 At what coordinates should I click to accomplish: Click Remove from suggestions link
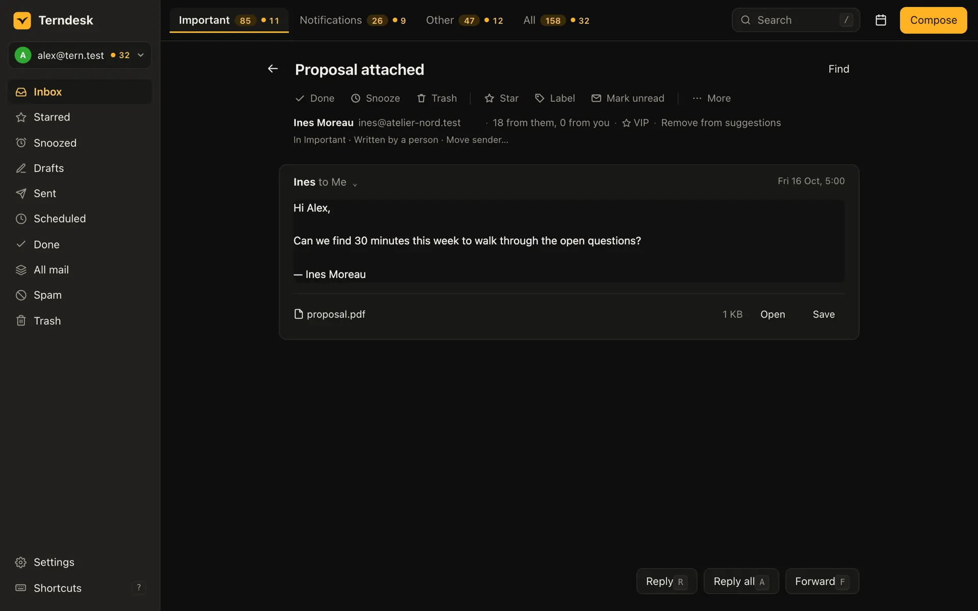(721, 123)
